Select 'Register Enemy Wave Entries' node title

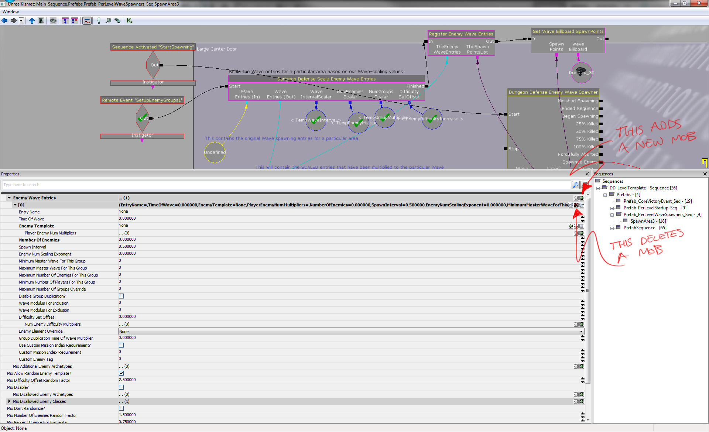coord(461,34)
